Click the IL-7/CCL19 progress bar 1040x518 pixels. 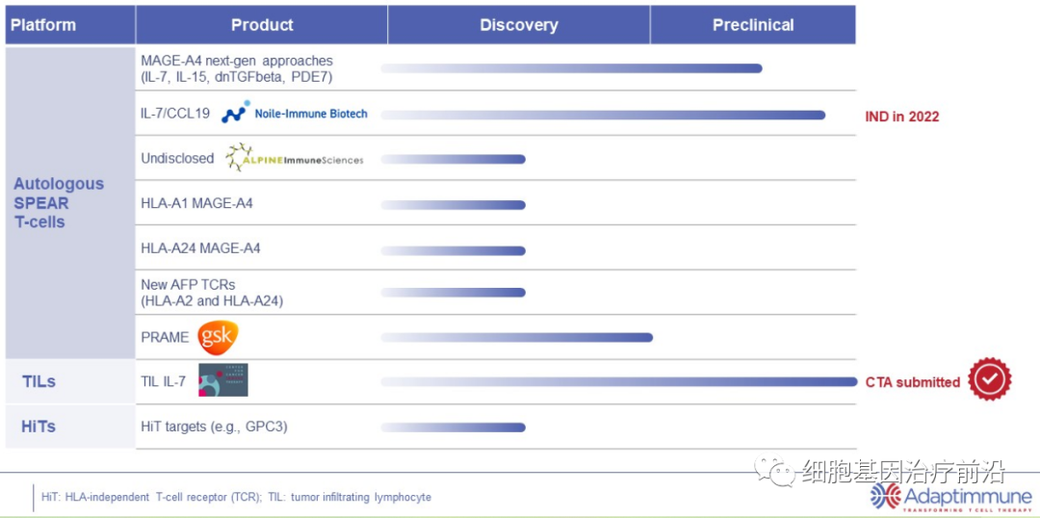point(603,115)
